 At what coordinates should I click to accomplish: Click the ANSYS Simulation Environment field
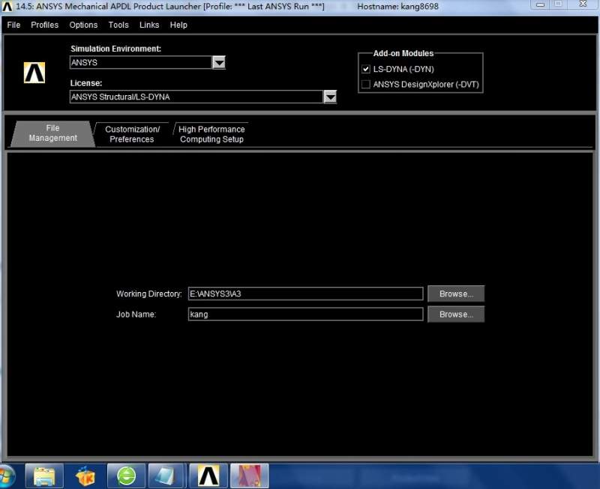click(141, 63)
